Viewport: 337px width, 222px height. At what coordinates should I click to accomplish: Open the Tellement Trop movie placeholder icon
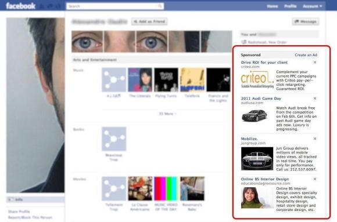(x=114, y=188)
